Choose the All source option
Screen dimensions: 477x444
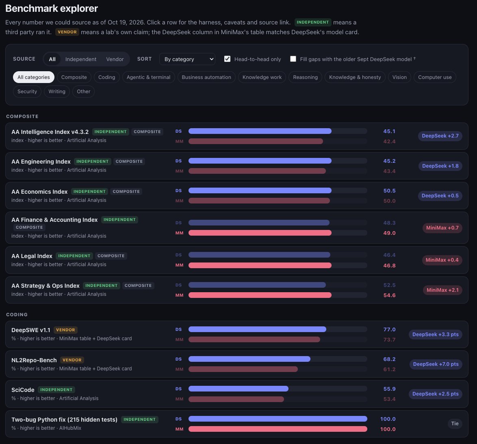point(52,59)
